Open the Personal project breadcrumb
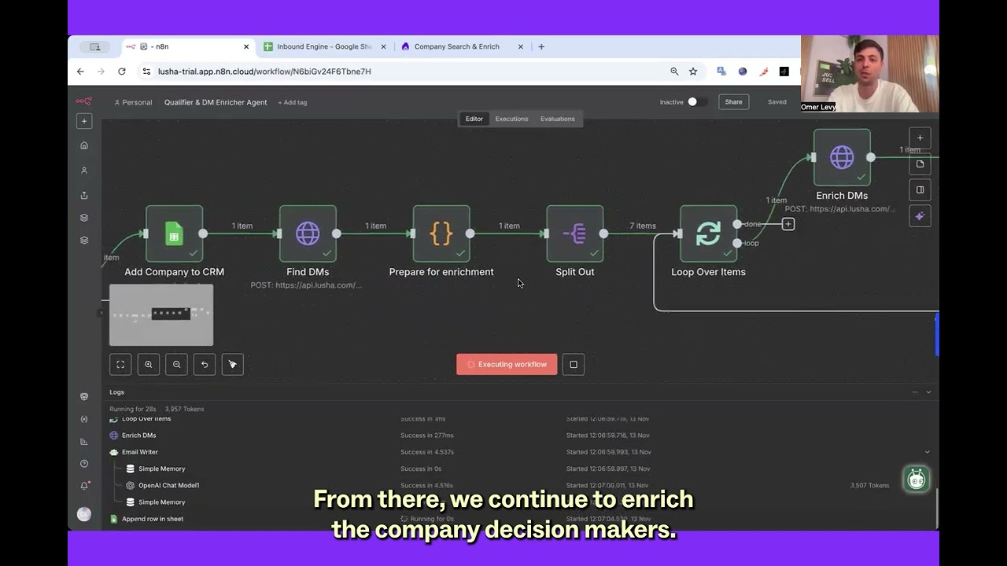 coord(133,102)
